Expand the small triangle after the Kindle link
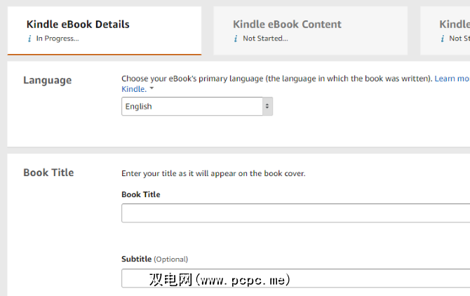The width and height of the screenshot is (470, 296). (152, 89)
